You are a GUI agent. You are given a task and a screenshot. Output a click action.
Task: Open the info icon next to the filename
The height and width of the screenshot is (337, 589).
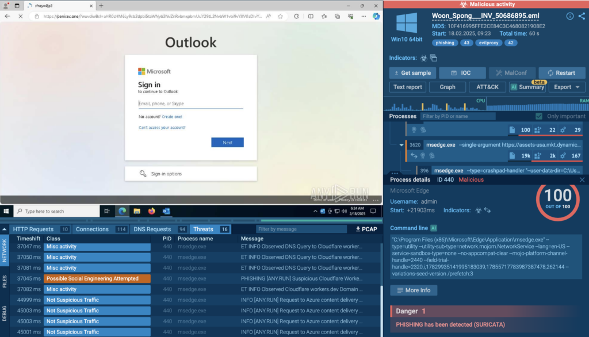click(570, 16)
